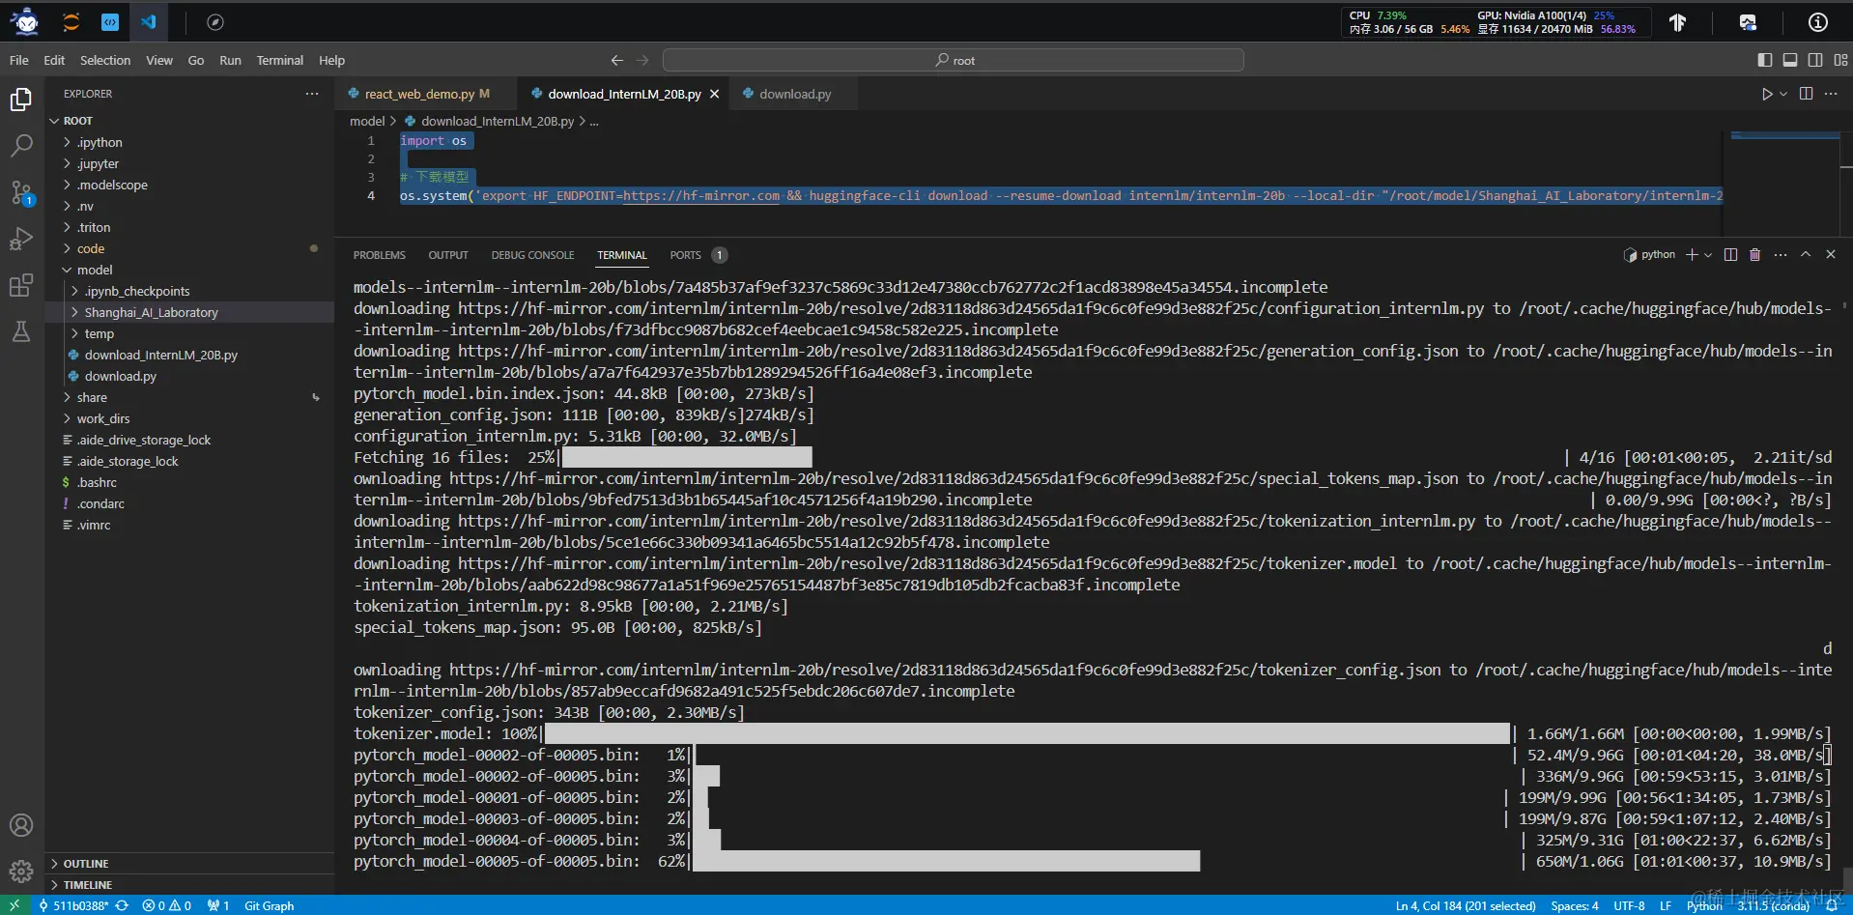Open the Accounts menu icon
1853x915 pixels.
(21, 825)
